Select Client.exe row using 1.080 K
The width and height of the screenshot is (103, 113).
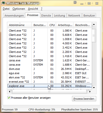(x=50, y=31)
